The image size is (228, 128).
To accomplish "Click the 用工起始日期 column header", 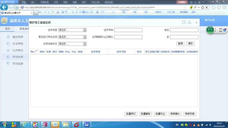I will [x=152, y=52].
